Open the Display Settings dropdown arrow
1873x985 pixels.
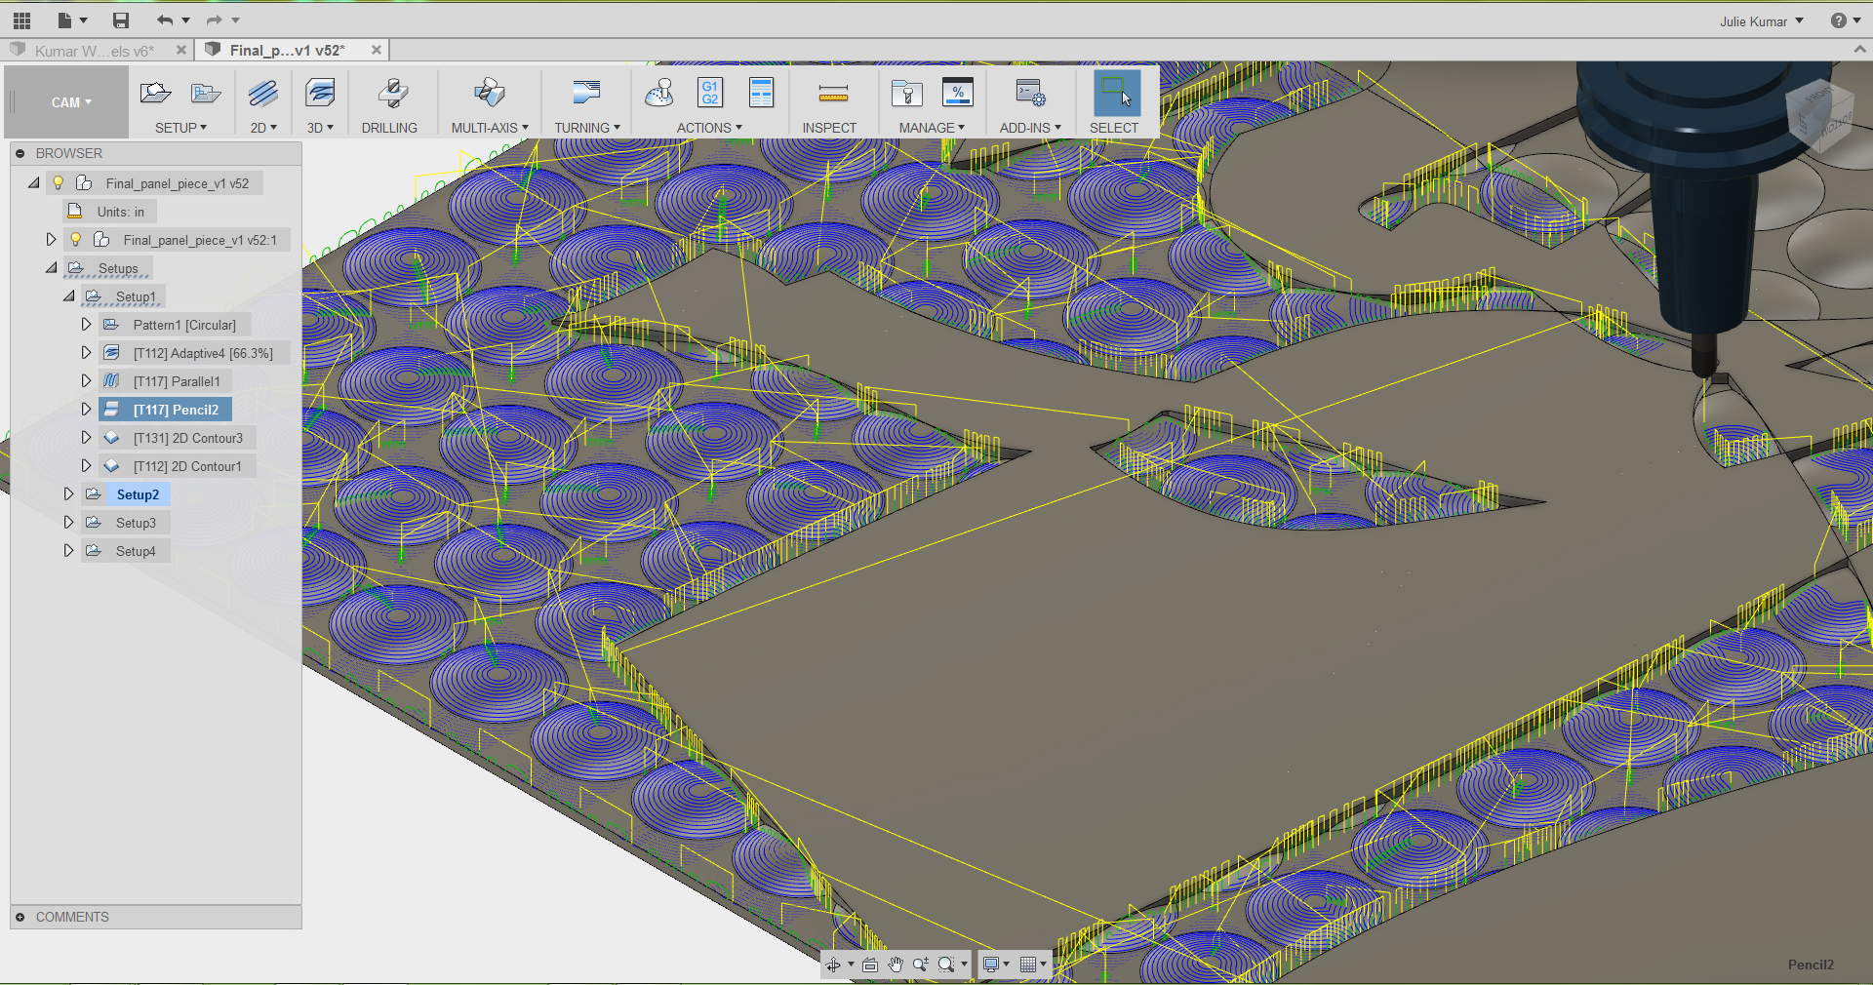point(1007,965)
